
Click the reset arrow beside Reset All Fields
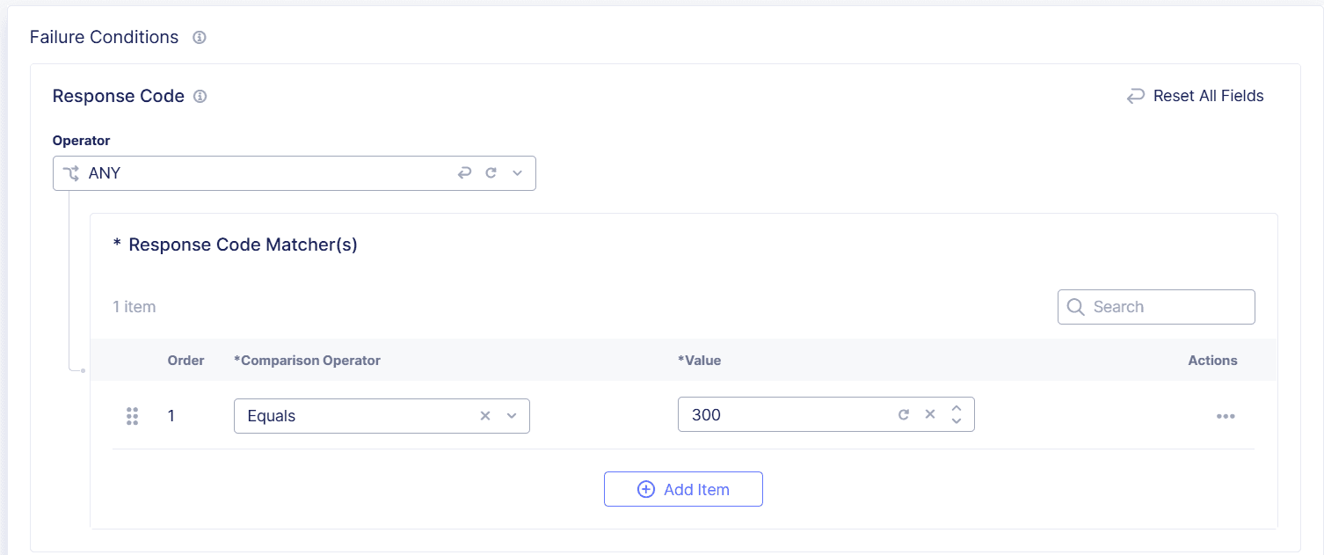(1135, 96)
